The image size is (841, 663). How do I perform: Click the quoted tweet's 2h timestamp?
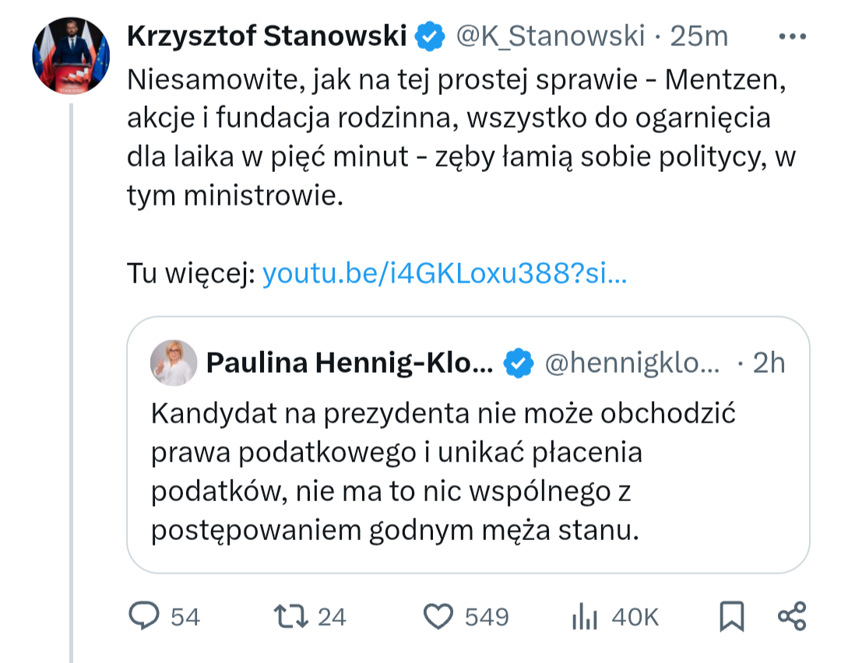coord(769,363)
